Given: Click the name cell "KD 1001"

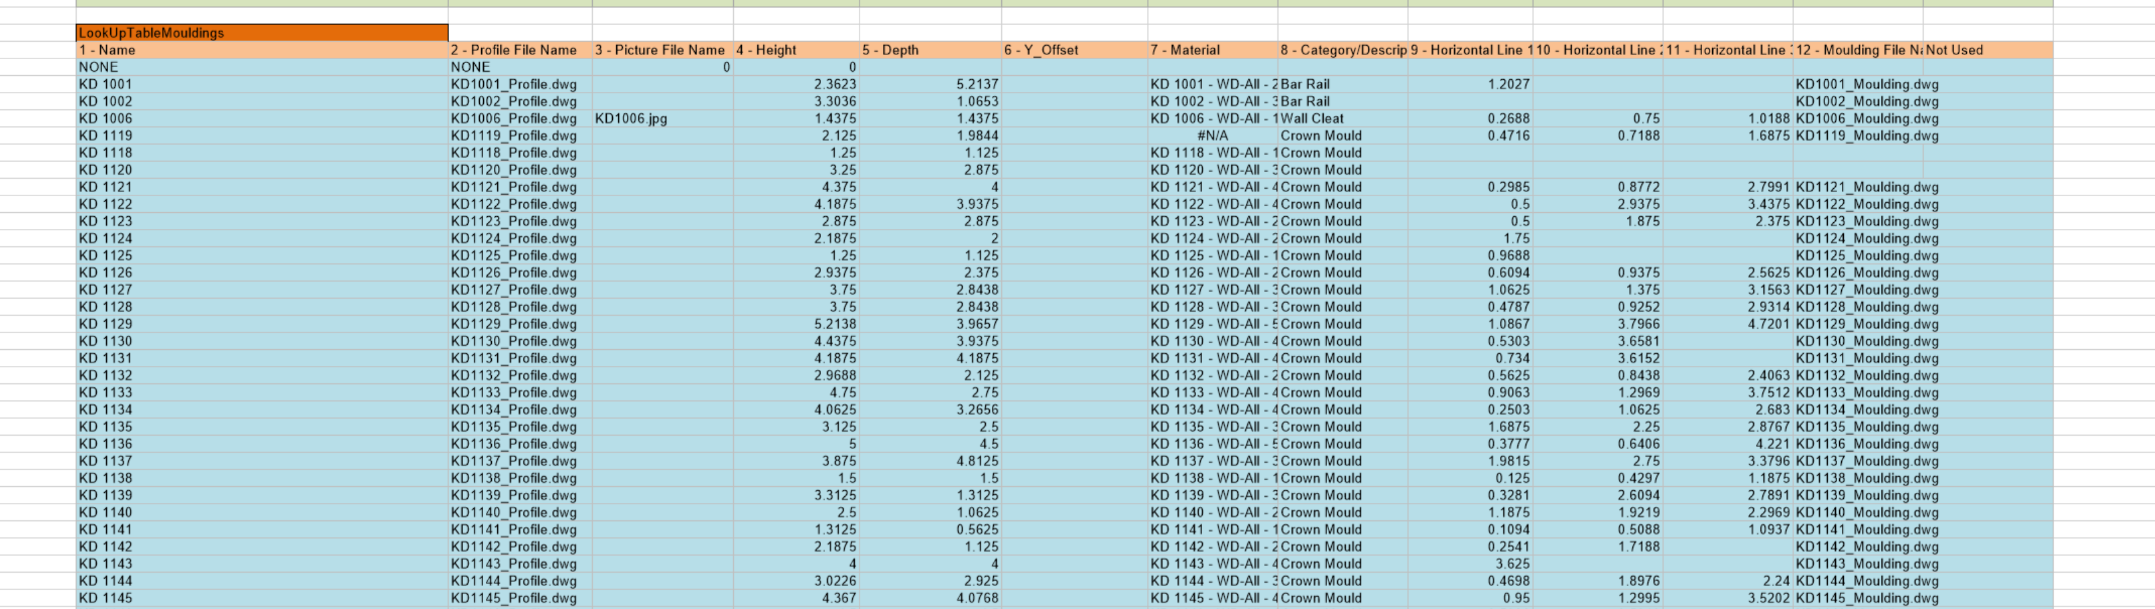Looking at the screenshot, I should [262, 85].
